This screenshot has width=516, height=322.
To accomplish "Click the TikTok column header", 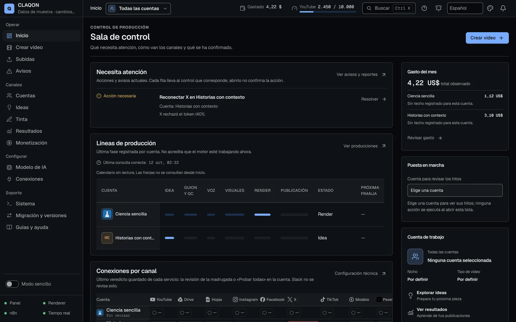I will pyautogui.click(x=329, y=299).
